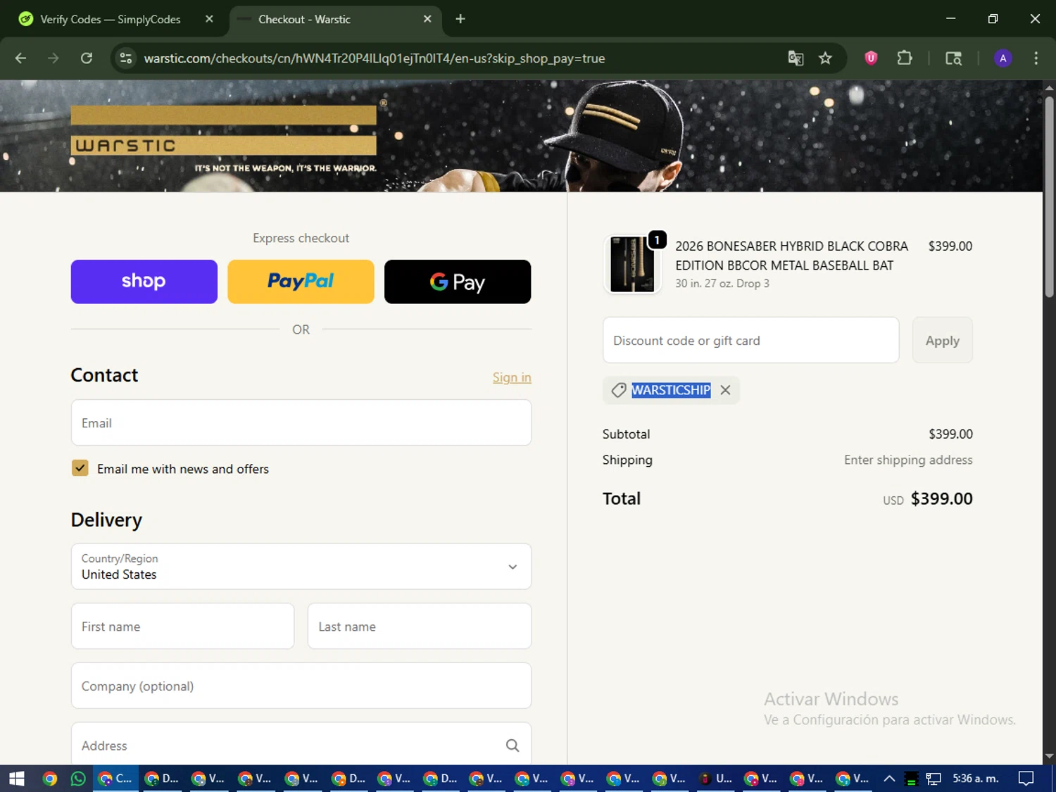The height and width of the screenshot is (792, 1056).
Task: Open the tab search media icon
Action: coord(953,58)
